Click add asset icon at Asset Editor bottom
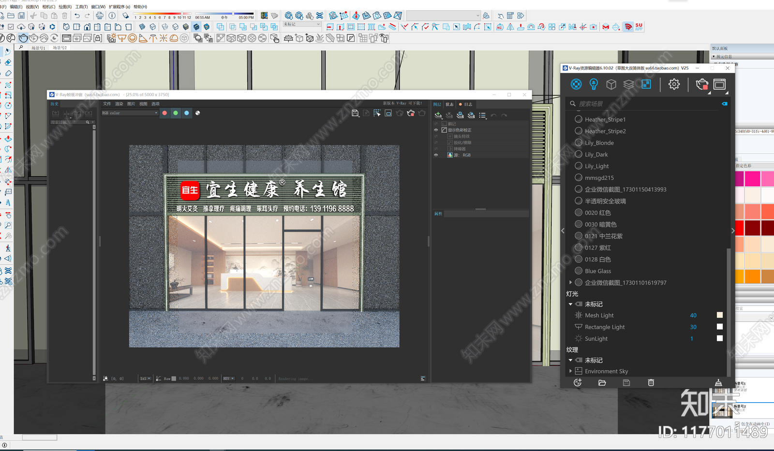This screenshot has height=451, width=774. point(578,382)
